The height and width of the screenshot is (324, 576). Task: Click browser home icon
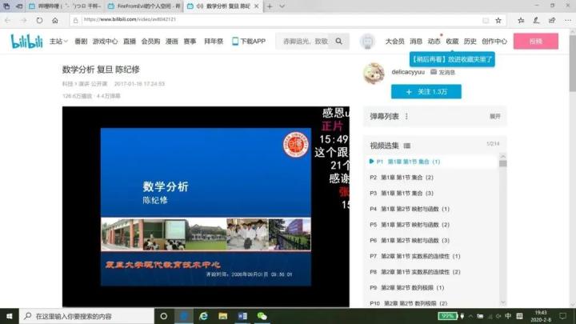[55, 20]
